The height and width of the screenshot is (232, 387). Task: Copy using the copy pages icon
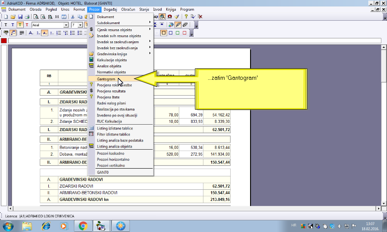tap(80, 17)
